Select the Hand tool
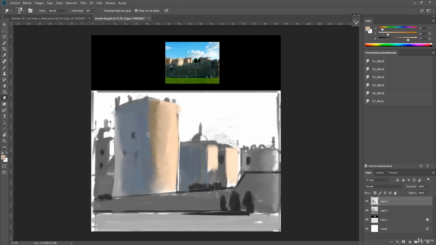The width and height of the screenshot is (436, 245). click(4, 135)
